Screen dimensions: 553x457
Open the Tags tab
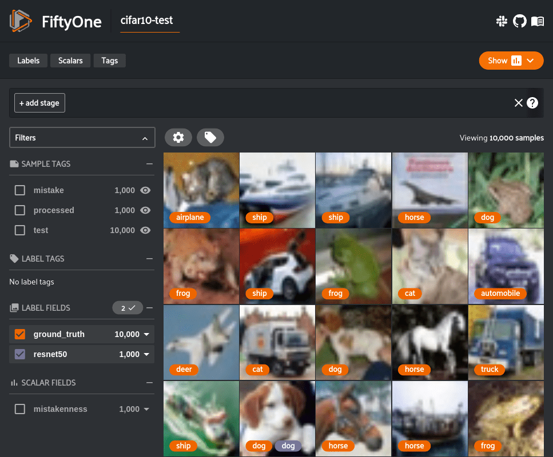(x=110, y=61)
